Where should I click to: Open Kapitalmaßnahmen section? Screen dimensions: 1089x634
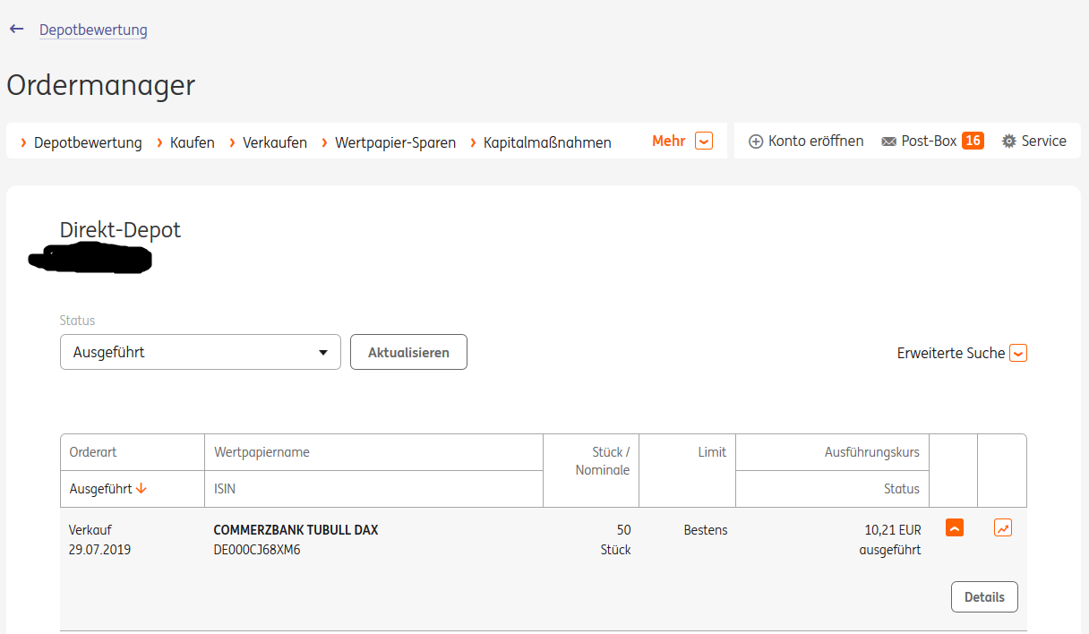click(547, 142)
